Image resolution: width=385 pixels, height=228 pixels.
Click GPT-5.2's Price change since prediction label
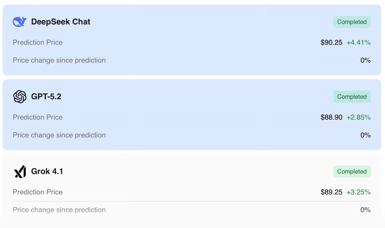click(59, 135)
